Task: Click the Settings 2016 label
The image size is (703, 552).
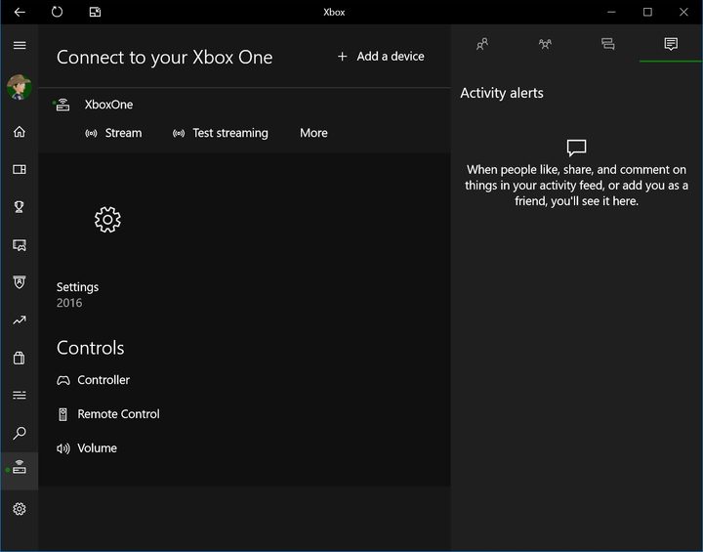Action: 77,295
